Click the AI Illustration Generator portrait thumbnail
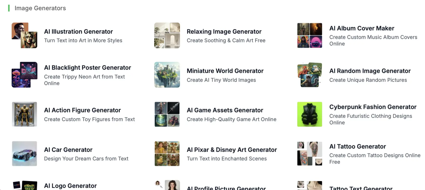The height and width of the screenshot is (190, 425). (x=24, y=36)
